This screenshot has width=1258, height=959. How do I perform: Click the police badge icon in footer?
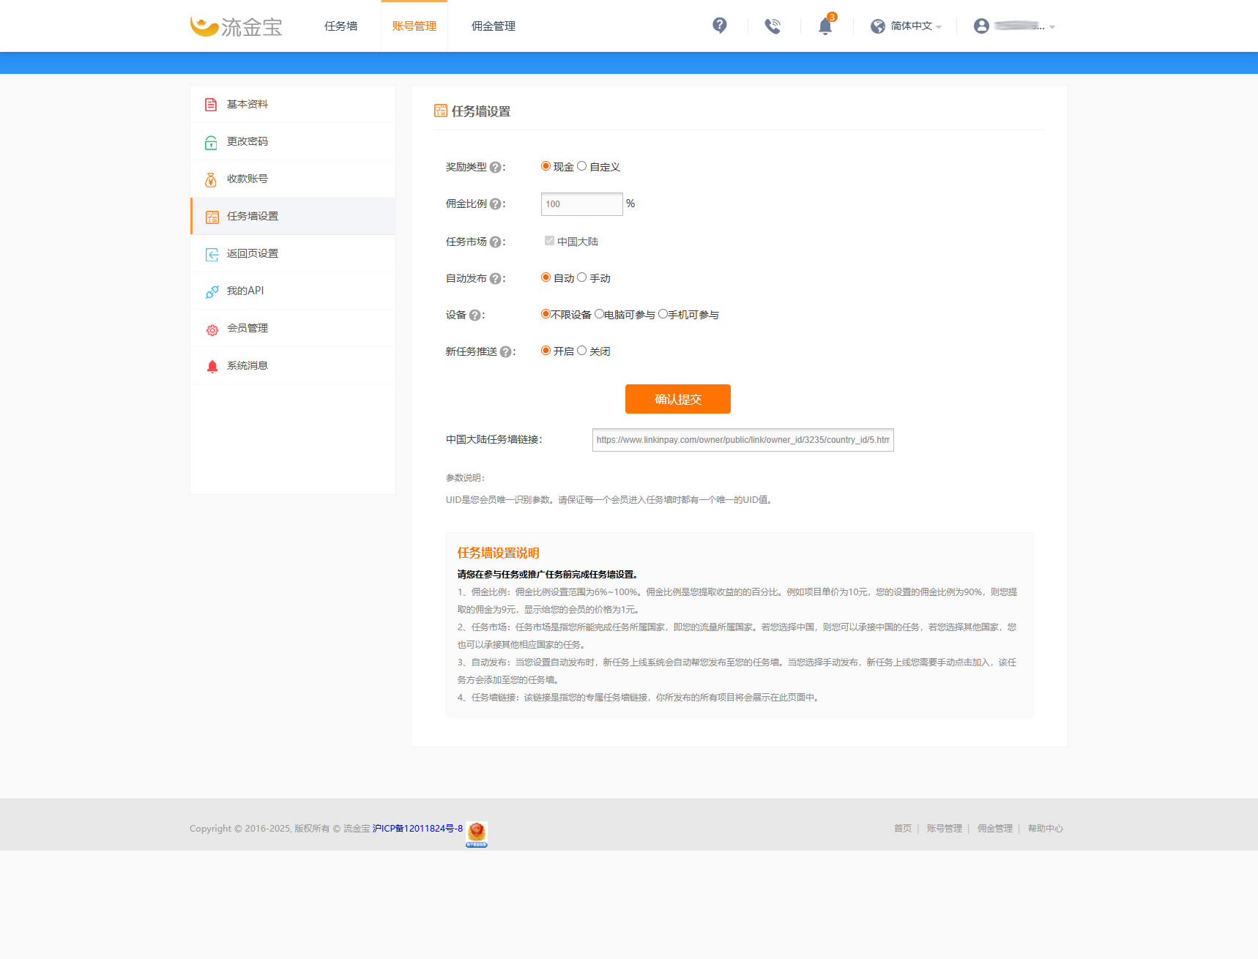click(x=477, y=832)
